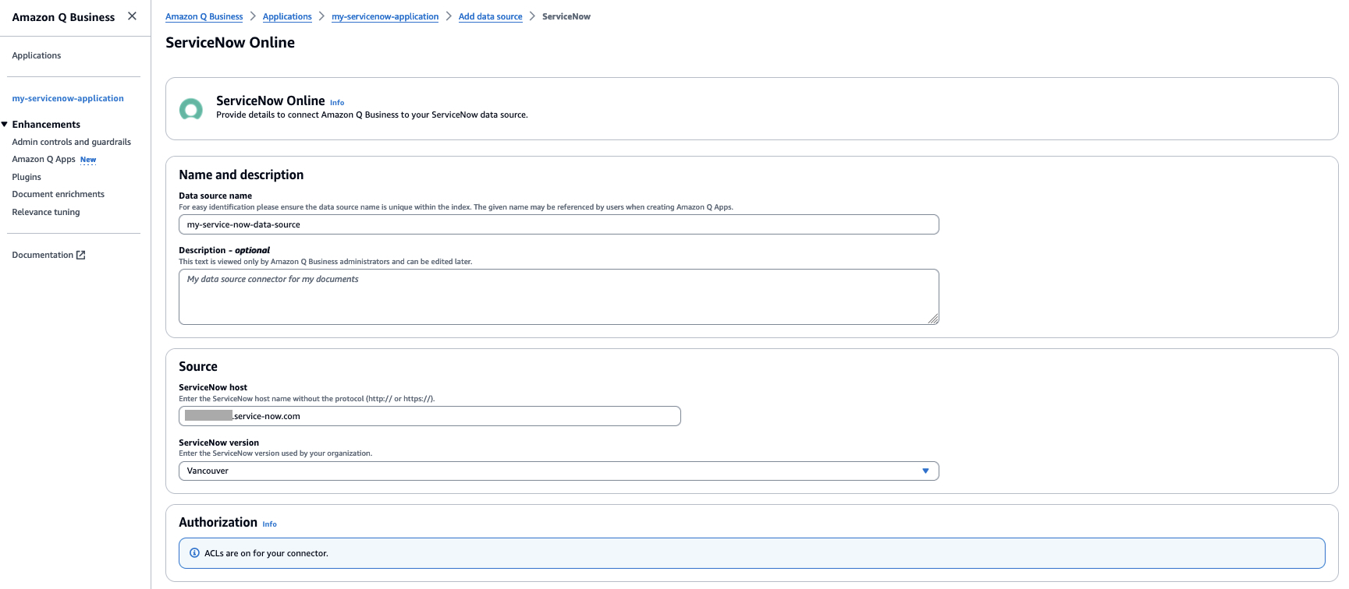Open external Documentation link icon

click(80, 255)
